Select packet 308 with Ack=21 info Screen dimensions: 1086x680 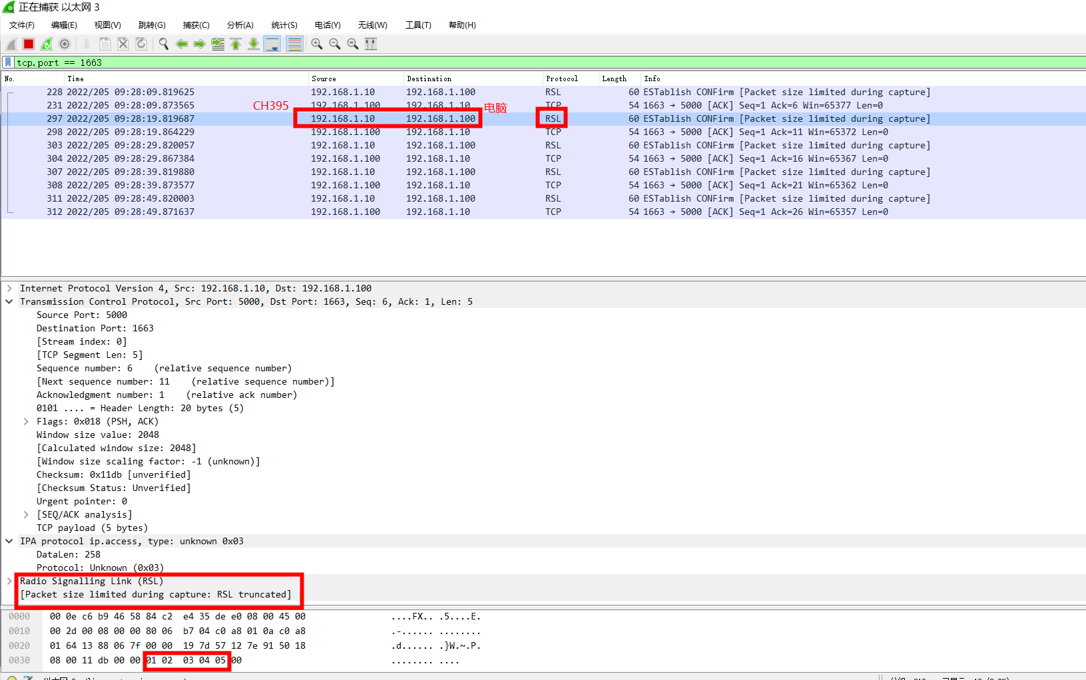543,185
